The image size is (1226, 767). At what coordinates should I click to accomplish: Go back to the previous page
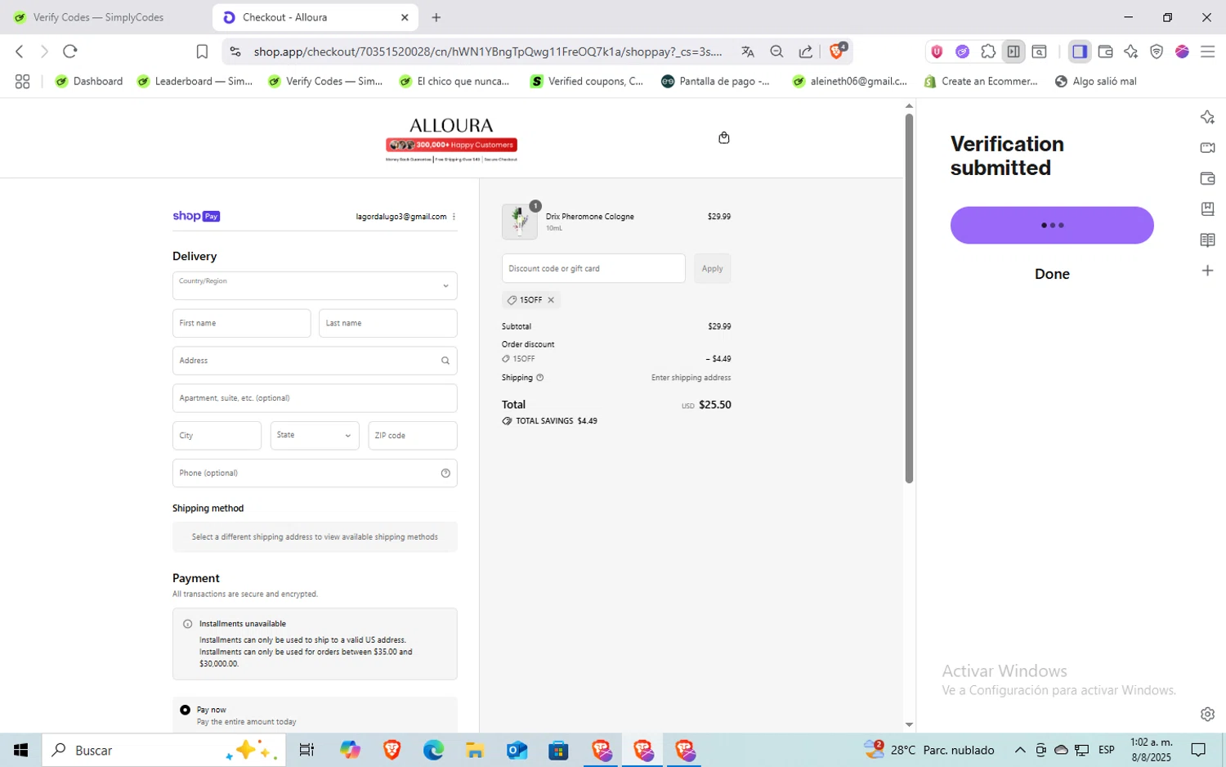(20, 52)
